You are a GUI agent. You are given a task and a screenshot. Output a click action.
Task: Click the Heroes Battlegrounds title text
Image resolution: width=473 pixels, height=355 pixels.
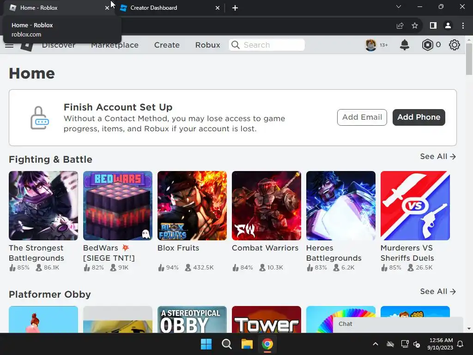[334, 253]
